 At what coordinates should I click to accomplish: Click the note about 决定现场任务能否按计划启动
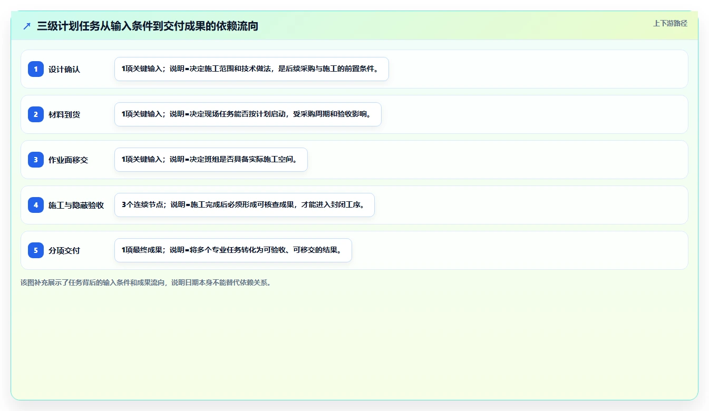click(248, 114)
